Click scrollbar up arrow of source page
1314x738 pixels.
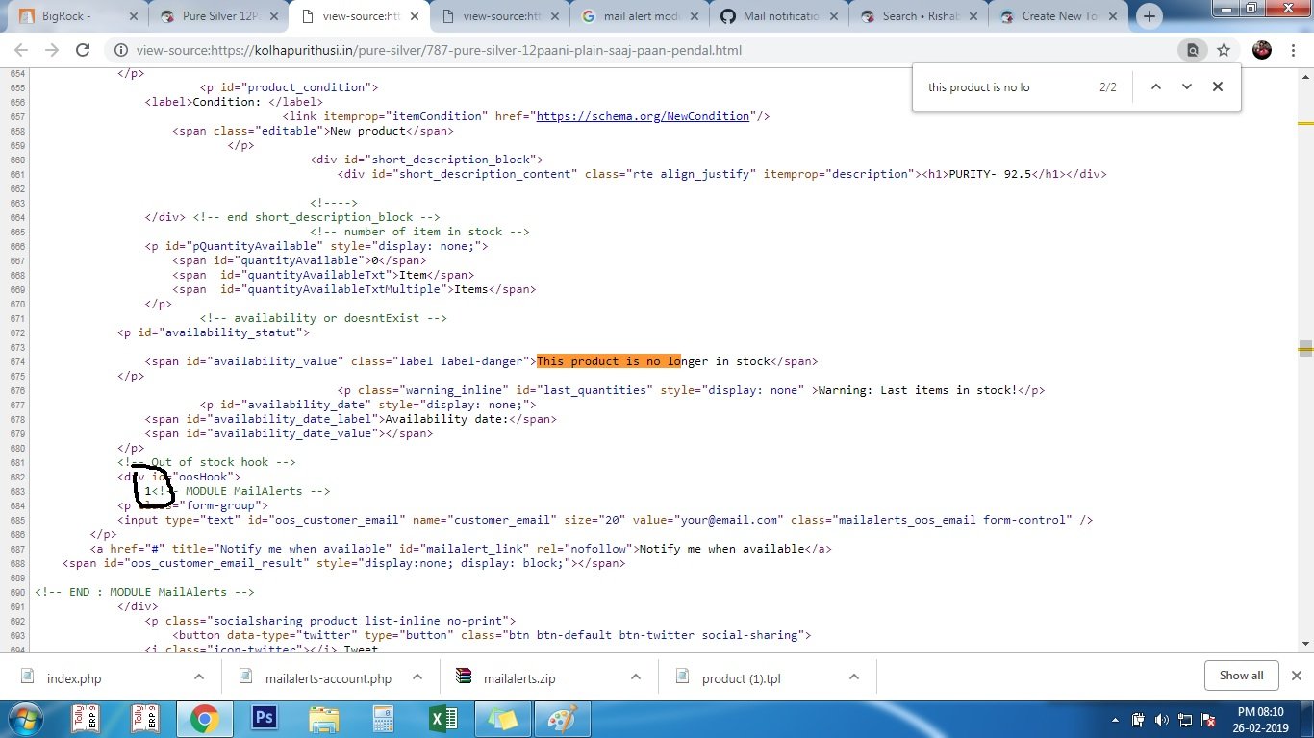click(x=1305, y=76)
